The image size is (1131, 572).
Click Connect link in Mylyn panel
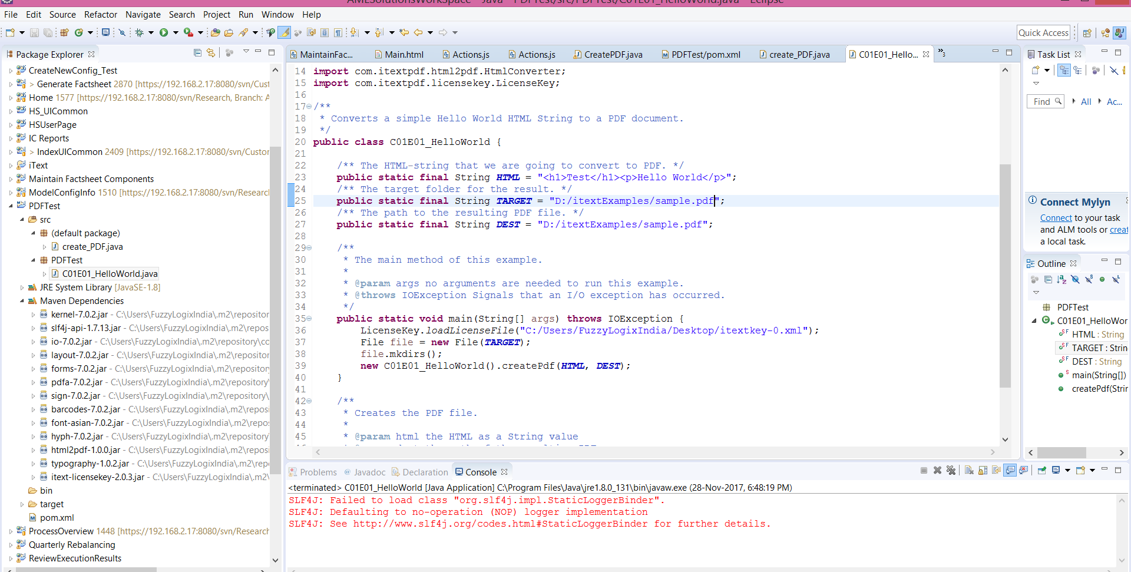click(1056, 218)
